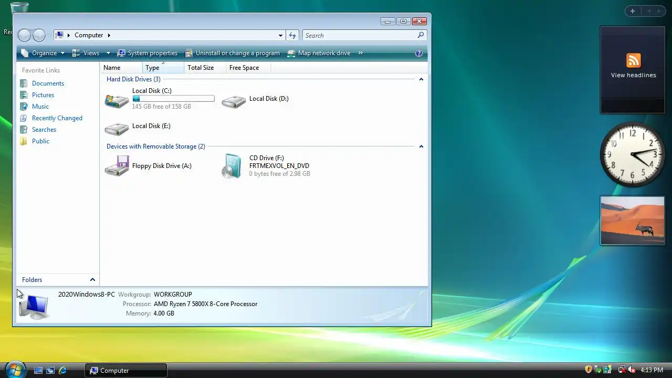Image resolution: width=672 pixels, height=378 pixels.
Task: Click the computer icon in details pane
Action: 34,306
